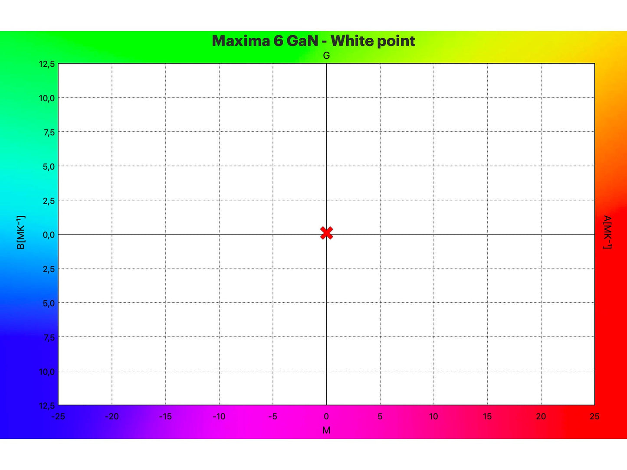The image size is (627, 470).
Task: Click the "0" tick label below the chart
Action: [326, 416]
